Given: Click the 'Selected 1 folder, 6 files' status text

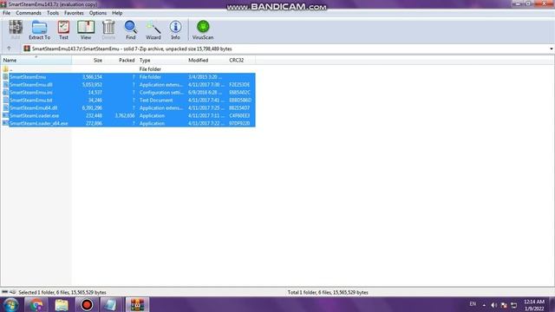Looking at the screenshot, I should tap(62, 293).
